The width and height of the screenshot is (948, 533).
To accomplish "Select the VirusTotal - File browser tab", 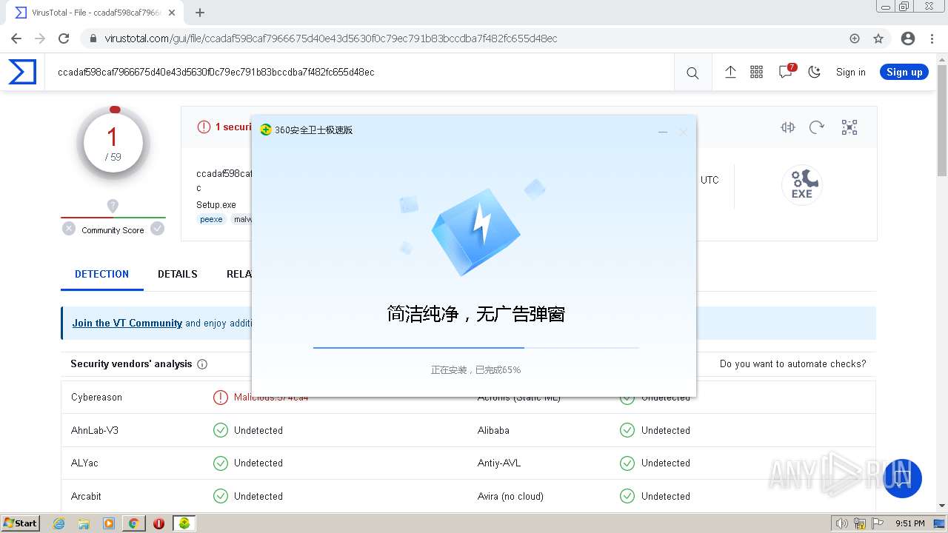I will pyautogui.click(x=95, y=13).
